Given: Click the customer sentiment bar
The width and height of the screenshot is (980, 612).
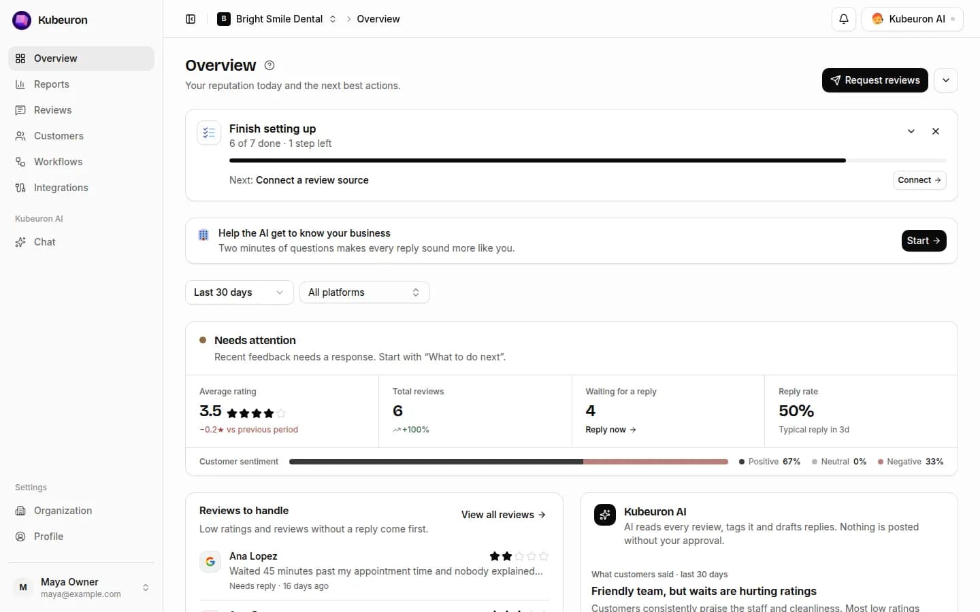Looking at the screenshot, I should point(508,462).
